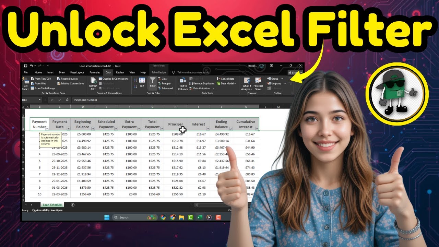439x247 pixels.
Task: Click the Excel icon in taskbar
Action: point(200,217)
